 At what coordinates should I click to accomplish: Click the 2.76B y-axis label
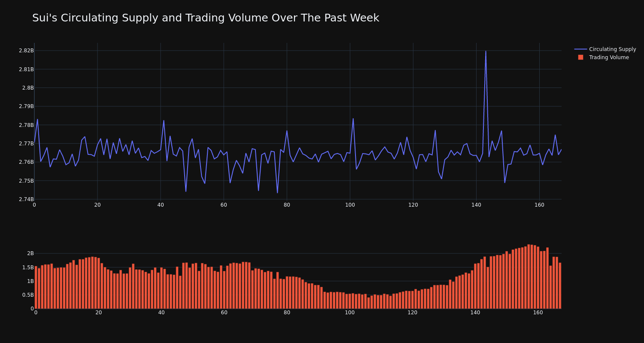[26, 162]
